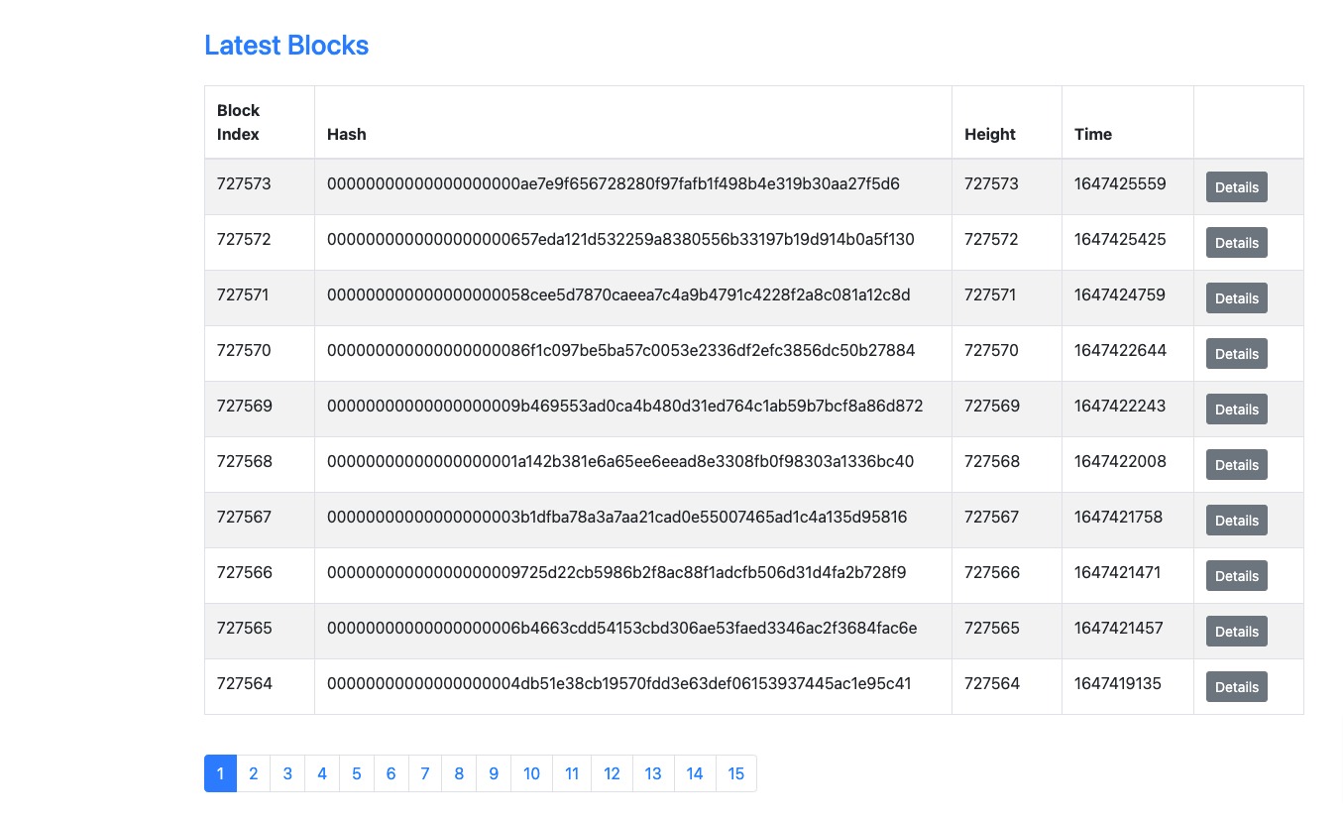Open Details for block 727569
Image resolution: width=1343 pixels, height=822 pixels.
1236,409
